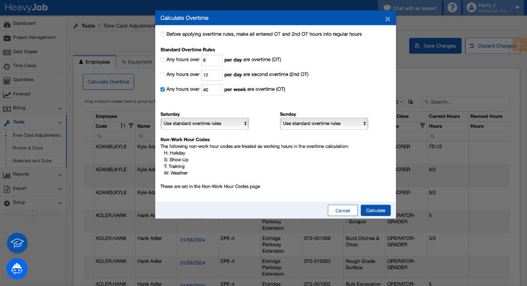Click the wrench icon in the Tools breadcrumb
527x286 pixels.
pyautogui.click(x=76, y=26)
